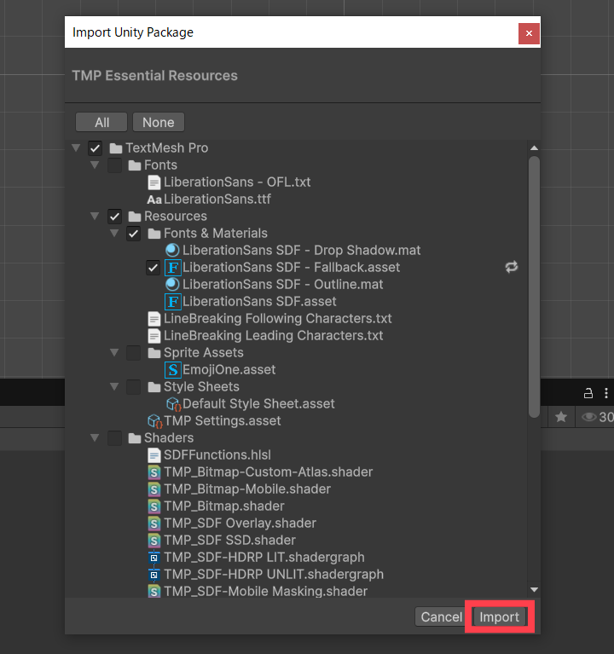Select the Fonts & Materials folder label
This screenshot has width=614, height=654.
tap(215, 233)
